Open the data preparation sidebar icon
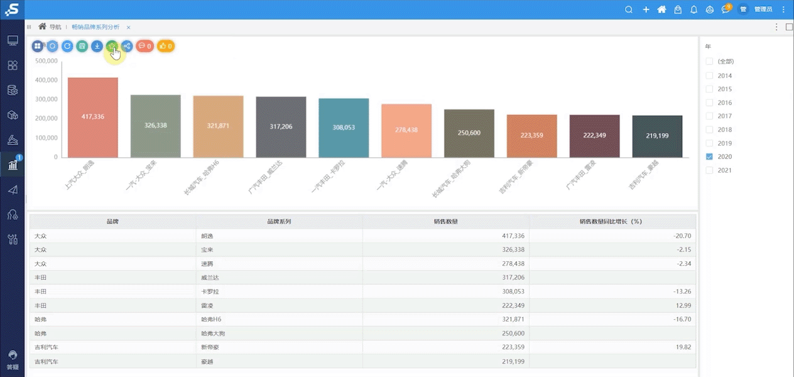The height and width of the screenshot is (377, 794). (13, 140)
